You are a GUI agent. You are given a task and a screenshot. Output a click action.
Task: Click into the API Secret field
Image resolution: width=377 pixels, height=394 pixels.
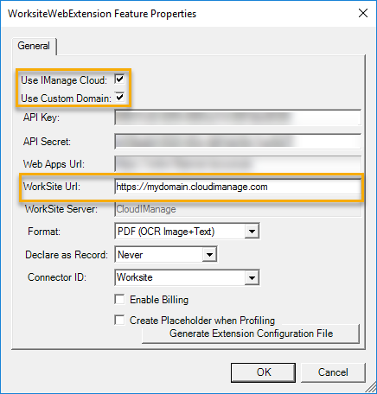click(x=238, y=141)
